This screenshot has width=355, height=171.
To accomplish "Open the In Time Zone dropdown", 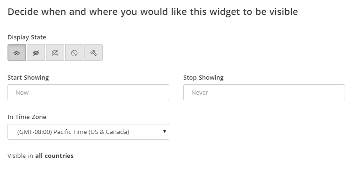I will [88, 132].
